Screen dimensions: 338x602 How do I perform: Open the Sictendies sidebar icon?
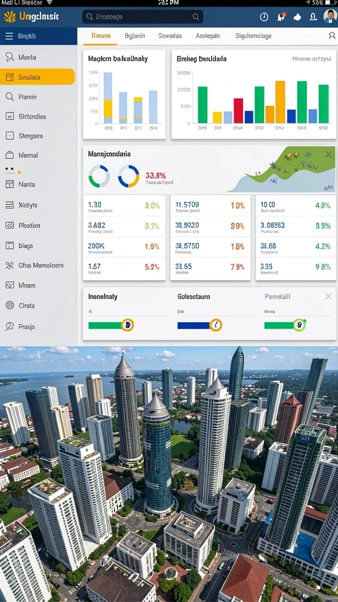[9, 116]
